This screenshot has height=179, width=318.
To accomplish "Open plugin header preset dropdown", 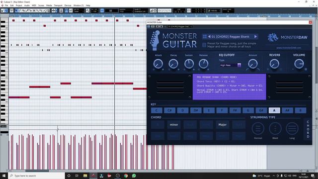I will click(180, 26).
